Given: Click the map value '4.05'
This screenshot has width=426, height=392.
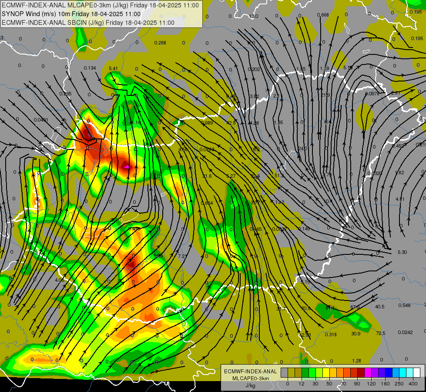Looking at the screenshot, I should point(59,280).
